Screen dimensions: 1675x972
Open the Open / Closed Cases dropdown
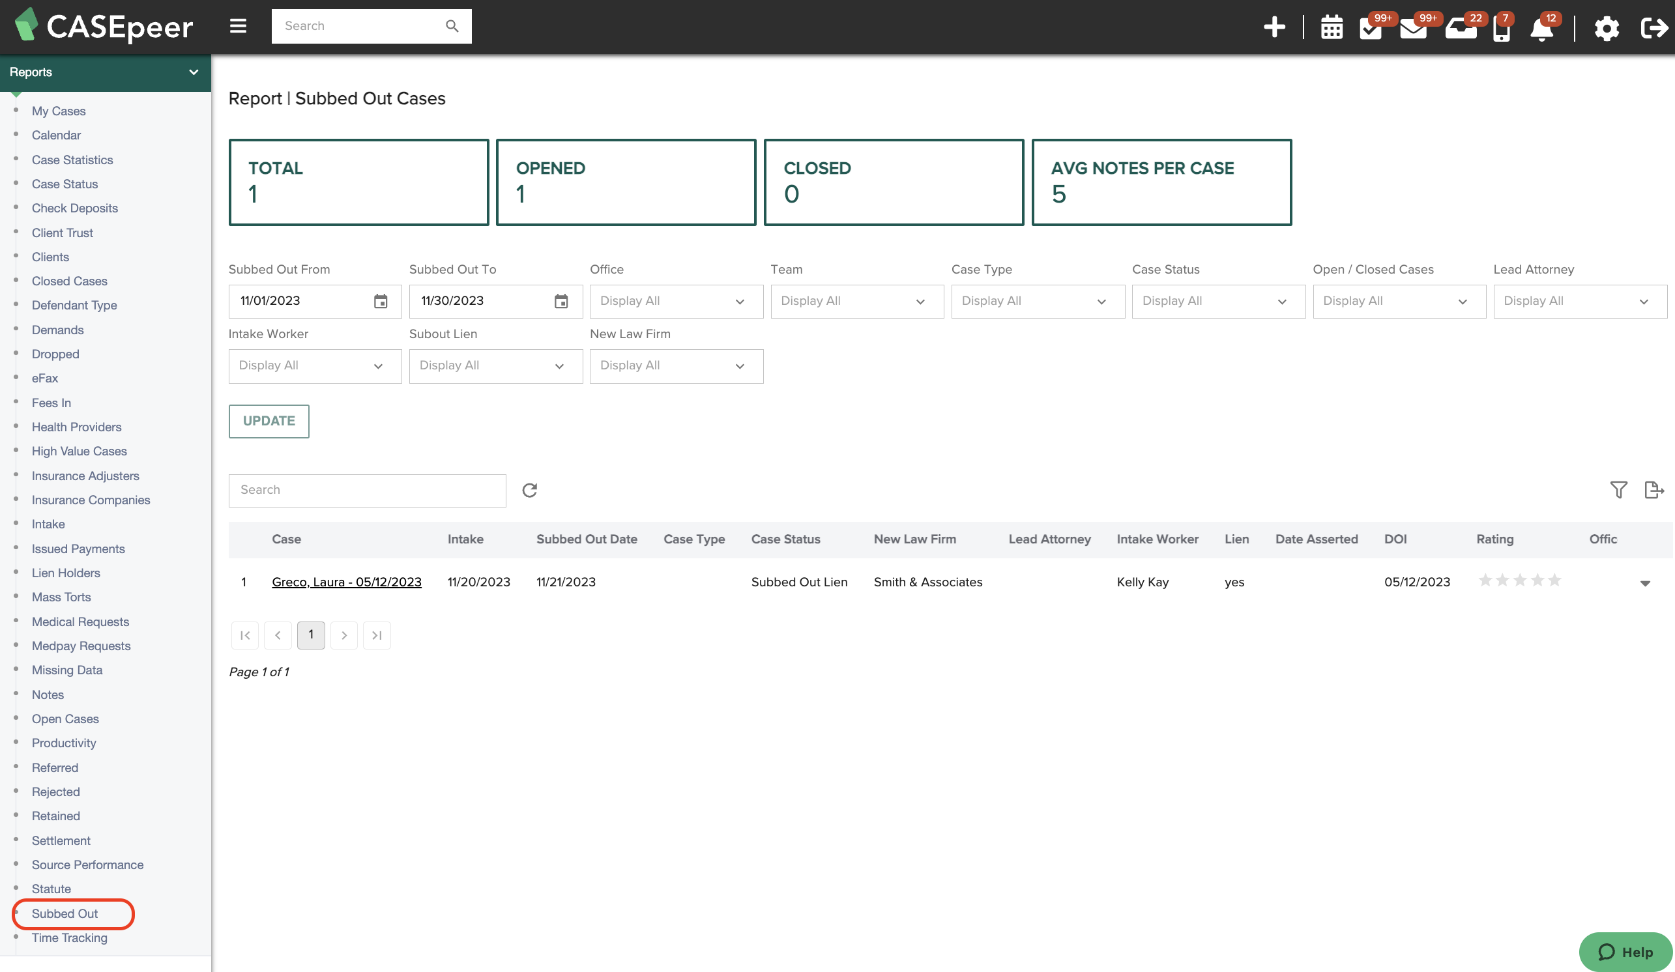(1400, 301)
